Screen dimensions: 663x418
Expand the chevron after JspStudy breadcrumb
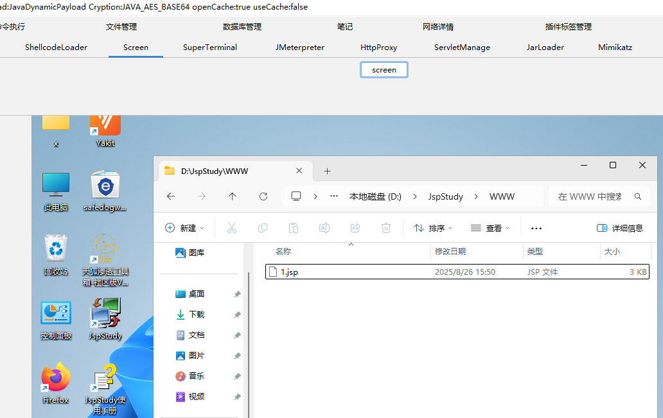tap(476, 196)
